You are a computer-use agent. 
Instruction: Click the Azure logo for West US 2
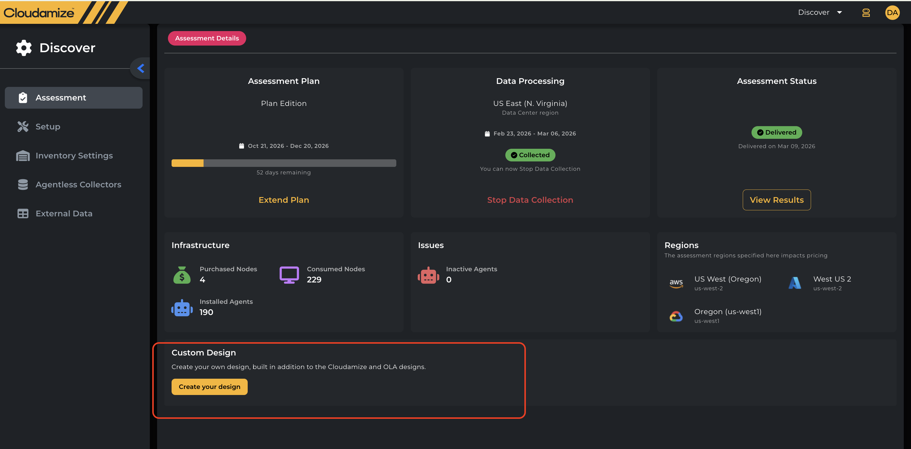click(x=795, y=283)
